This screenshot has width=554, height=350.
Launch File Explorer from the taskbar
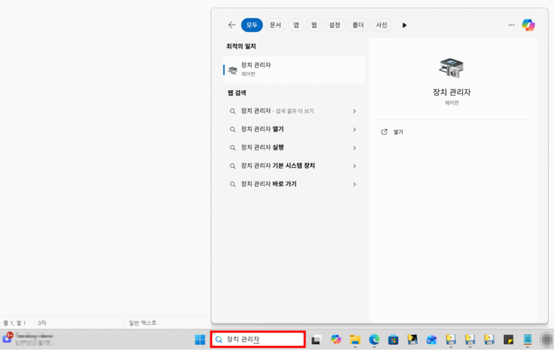point(355,340)
